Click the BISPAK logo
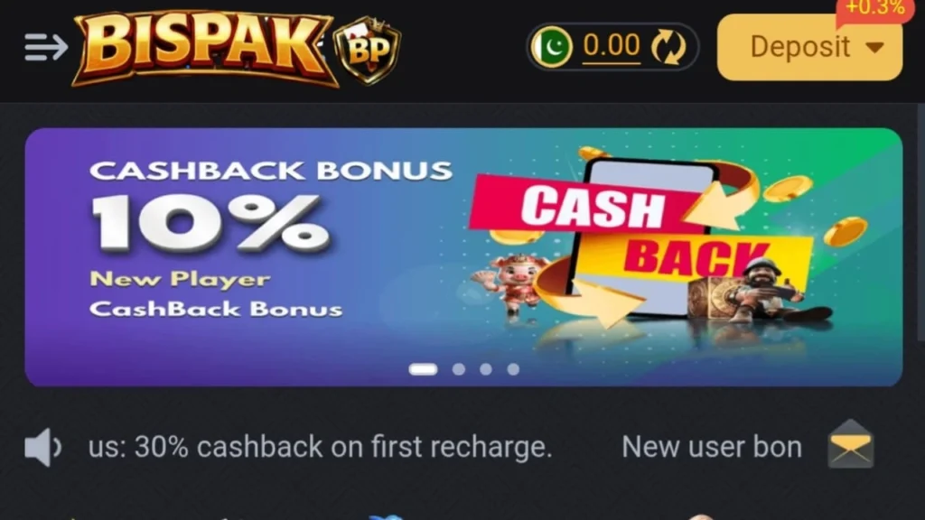925x520 pixels. [203, 49]
